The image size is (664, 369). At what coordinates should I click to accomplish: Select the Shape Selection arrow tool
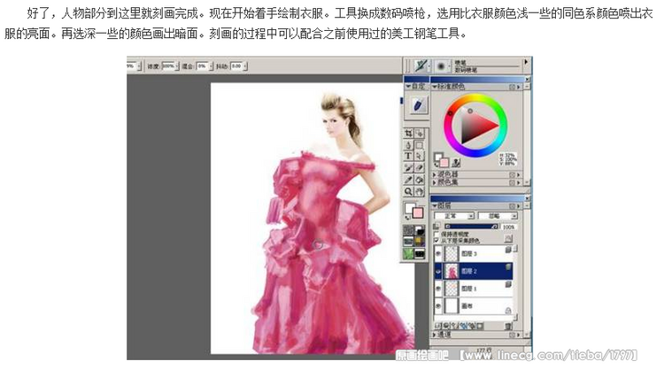click(420, 156)
